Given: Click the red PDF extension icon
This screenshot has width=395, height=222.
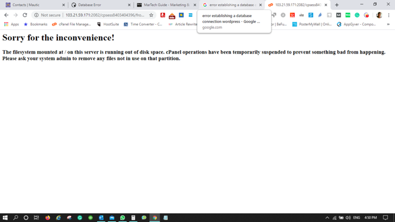Looking at the screenshot, I should coord(163,15).
